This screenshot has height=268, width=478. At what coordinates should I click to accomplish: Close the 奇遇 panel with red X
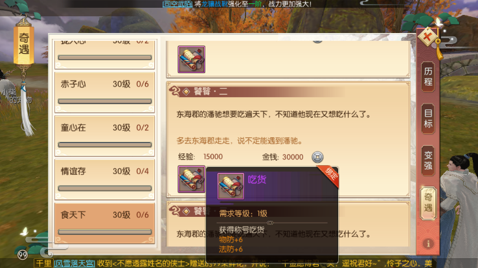coord(427,37)
